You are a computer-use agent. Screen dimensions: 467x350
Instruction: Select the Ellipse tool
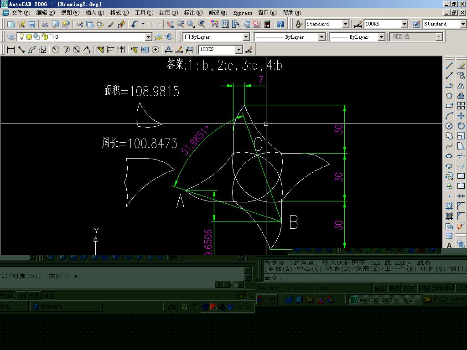(x=449, y=156)
